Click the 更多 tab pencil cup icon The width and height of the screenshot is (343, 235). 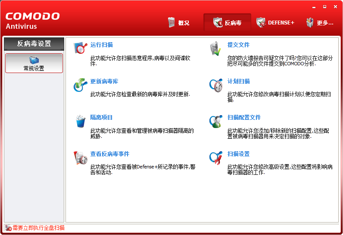[310, 22]
